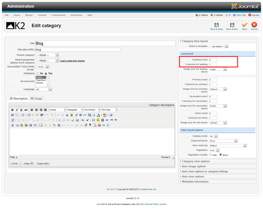Screen dimensions: 263x210
Task: Click the Save & New icon
Action: point(232,26)
